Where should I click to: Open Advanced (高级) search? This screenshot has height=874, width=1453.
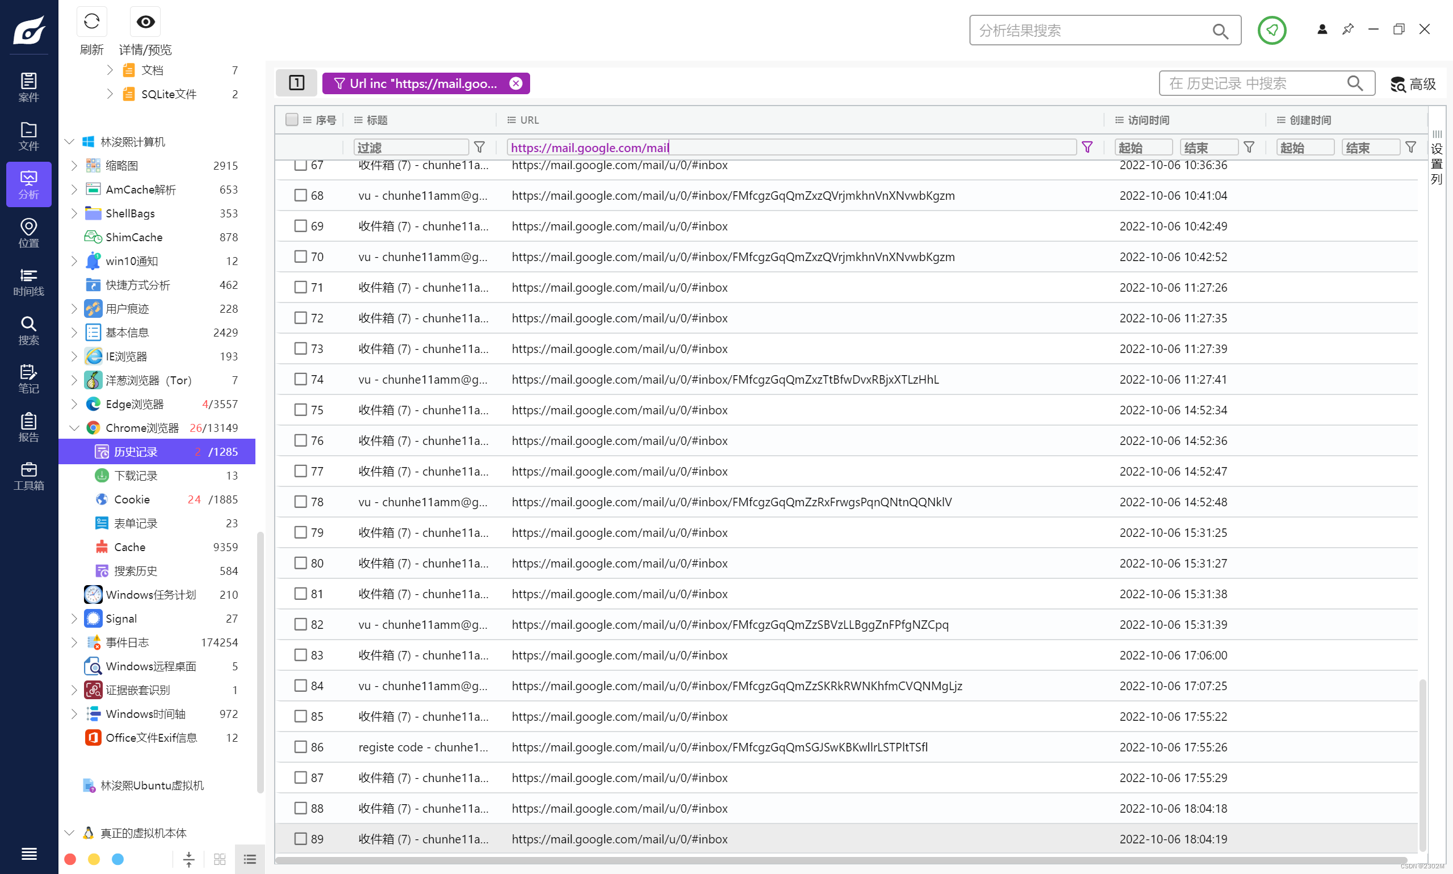(1412, 84)
